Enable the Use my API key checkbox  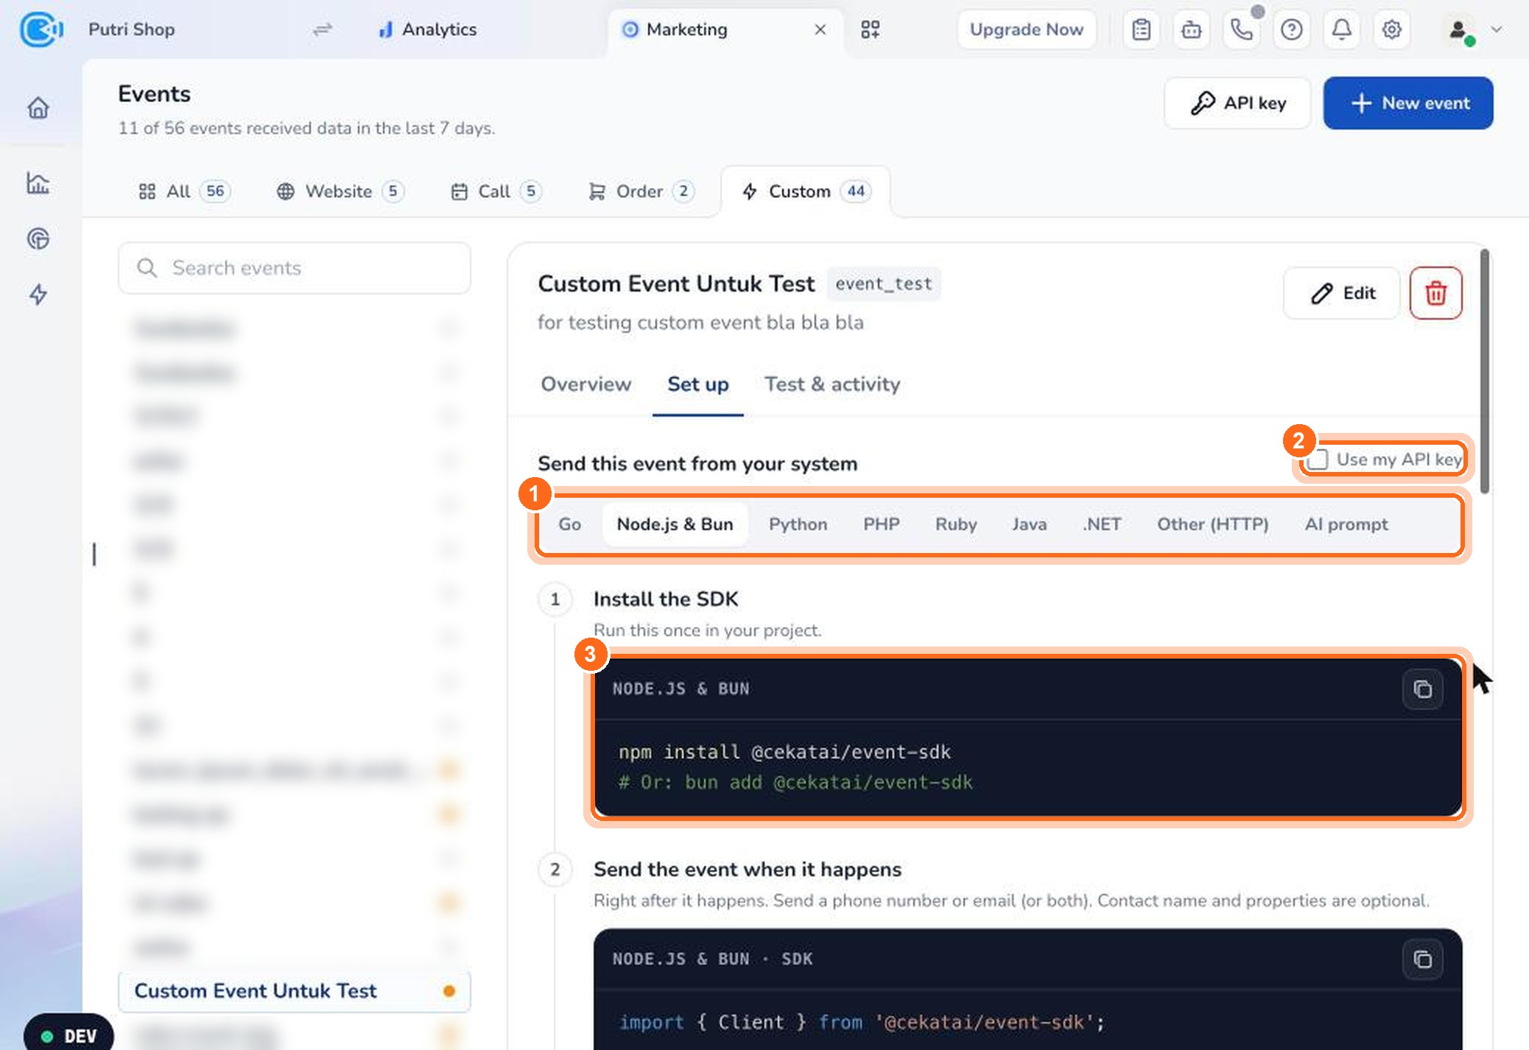1318,459
